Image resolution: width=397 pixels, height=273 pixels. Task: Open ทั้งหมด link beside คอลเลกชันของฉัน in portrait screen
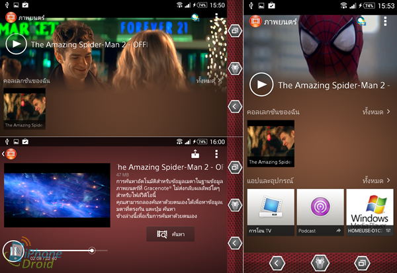(x=376, y=112)
